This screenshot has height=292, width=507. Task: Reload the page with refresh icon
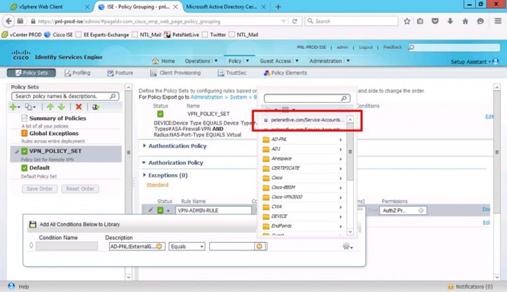[294, 21]
